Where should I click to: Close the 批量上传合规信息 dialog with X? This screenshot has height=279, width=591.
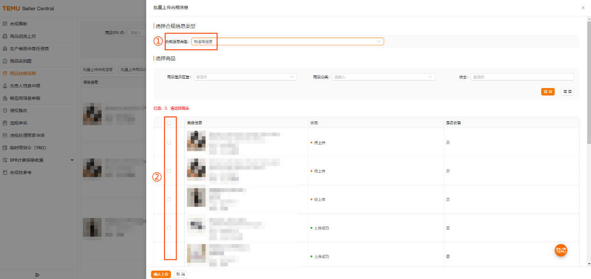point(583,8)
